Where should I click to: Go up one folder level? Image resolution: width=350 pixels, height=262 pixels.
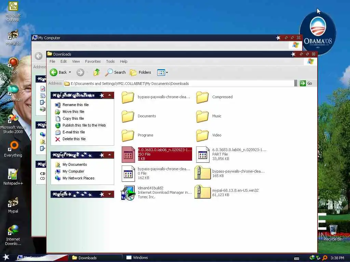click(x=97, y=72)
